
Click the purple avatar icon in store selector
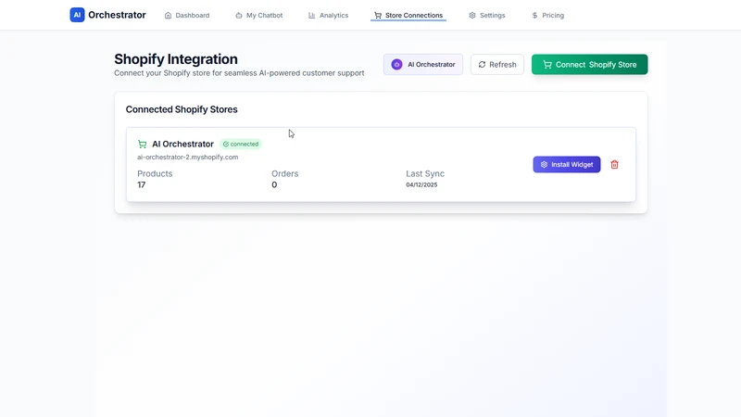point(396,64)
